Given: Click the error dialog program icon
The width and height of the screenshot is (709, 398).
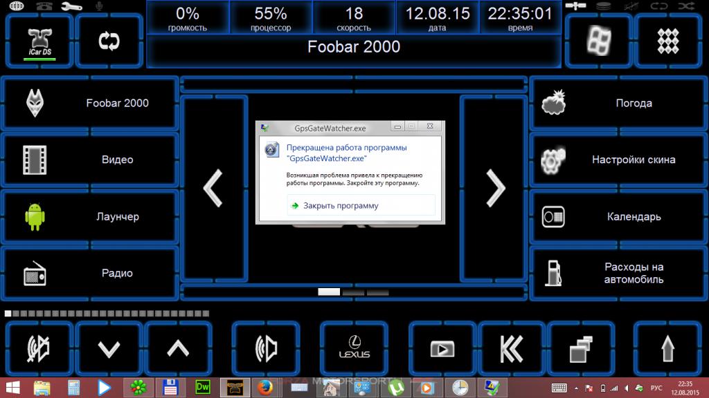Looking at the screenshot, I should click(x=271, y=149).
